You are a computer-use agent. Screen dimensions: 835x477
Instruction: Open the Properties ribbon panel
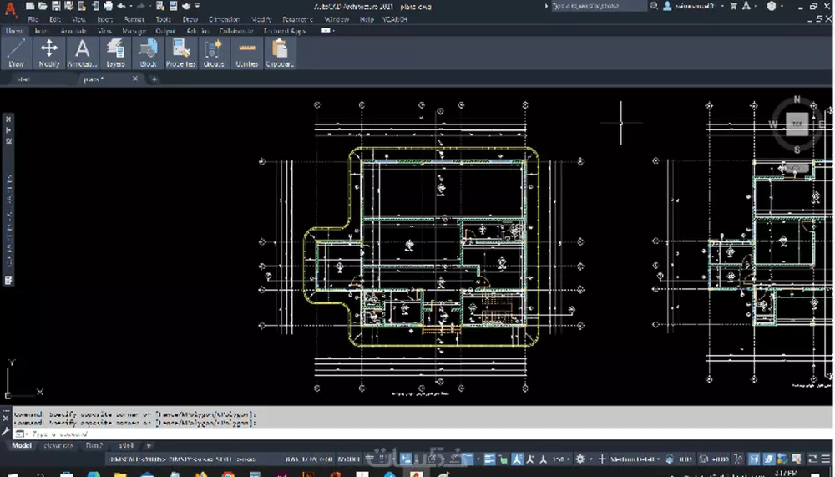181,52
